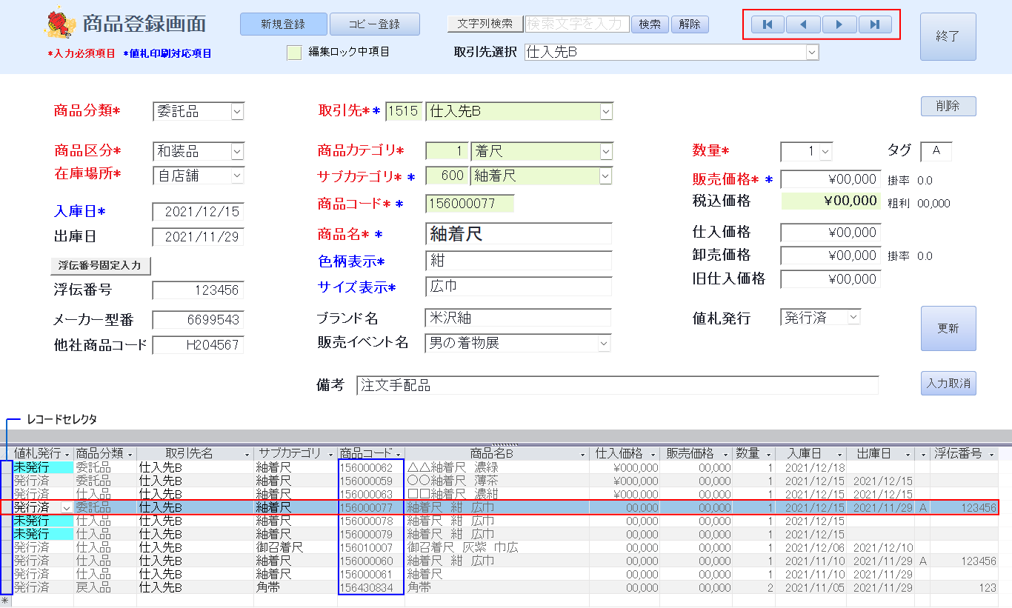This screenshot has width=1012, height=608.
Task: Open the 商品コード column filter arrow
Action: click(399, 454)
